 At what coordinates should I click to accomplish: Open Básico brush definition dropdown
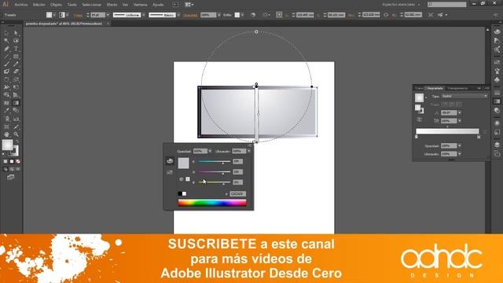coord(178,15)
